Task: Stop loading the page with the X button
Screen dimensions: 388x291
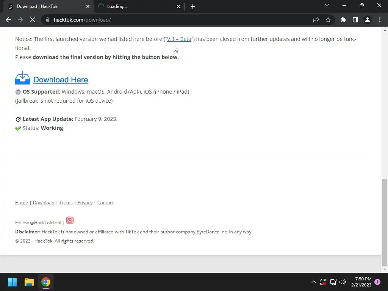Action: tap(33, 20)
